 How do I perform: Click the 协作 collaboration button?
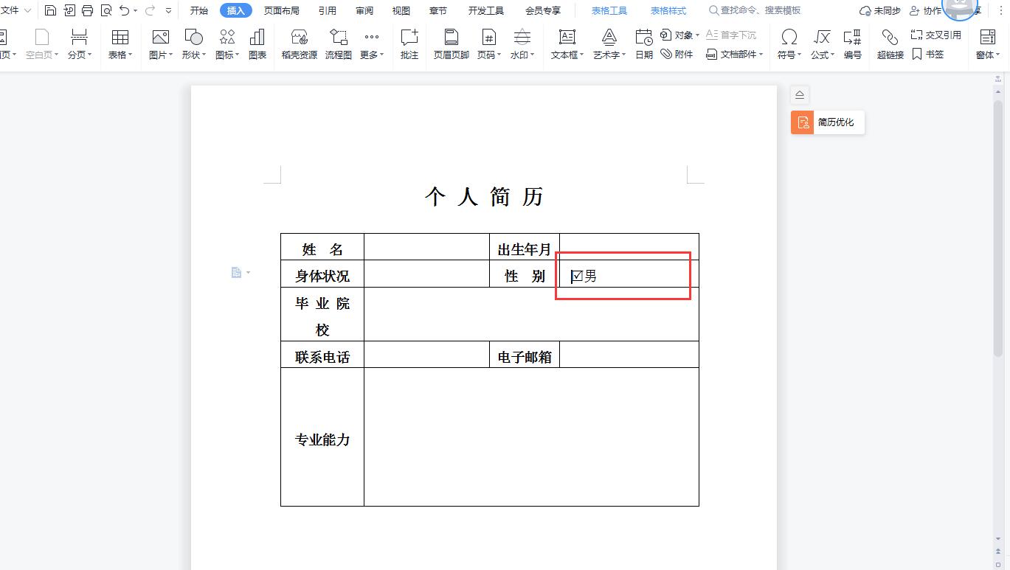point(924,10)
